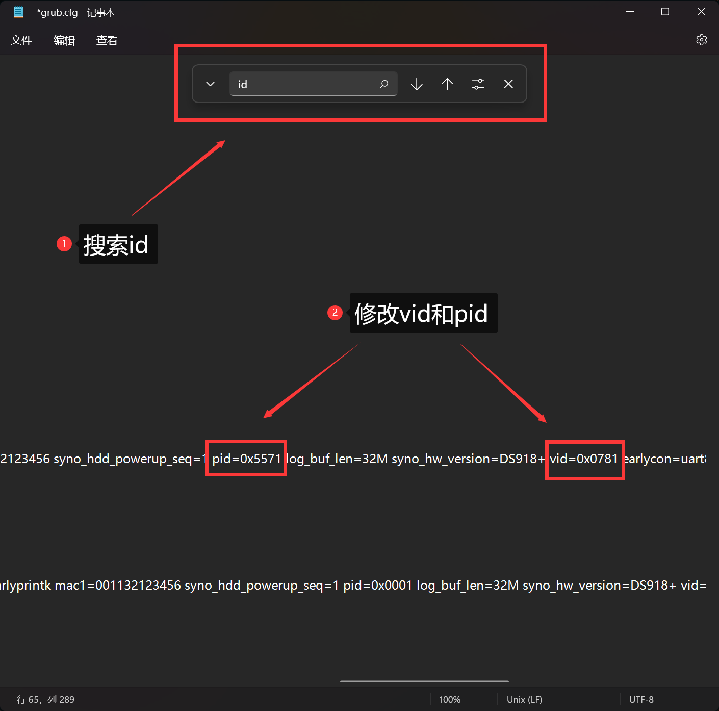Find previous match with up arrow

point(447,84)
